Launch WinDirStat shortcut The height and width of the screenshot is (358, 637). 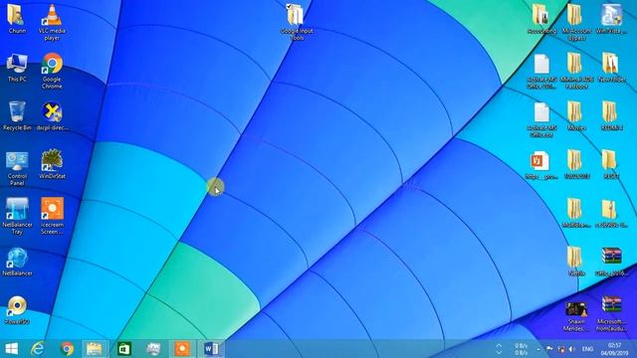pos(52,160)
